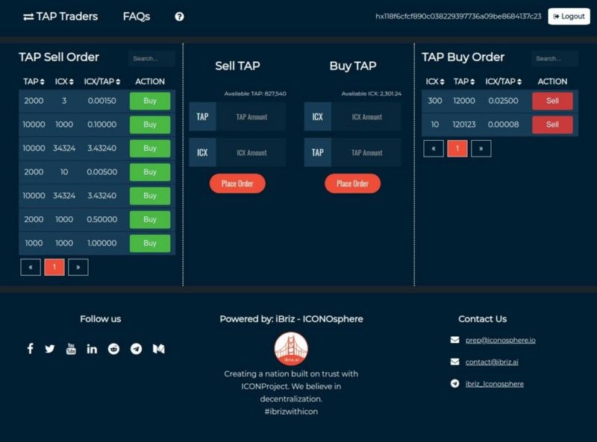Buy the 2000 TAP for 3 ICX order

point(150,101)
